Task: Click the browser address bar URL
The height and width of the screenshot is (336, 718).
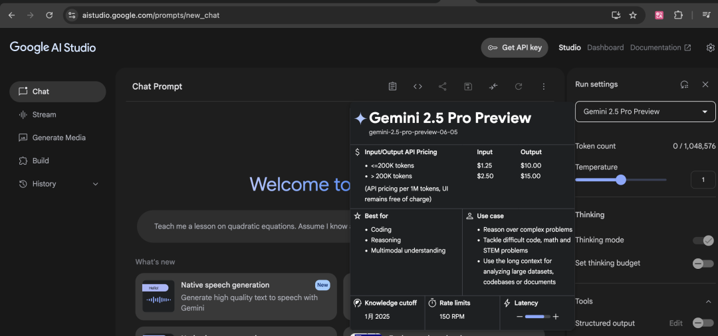Action: [x=151, y=15]
